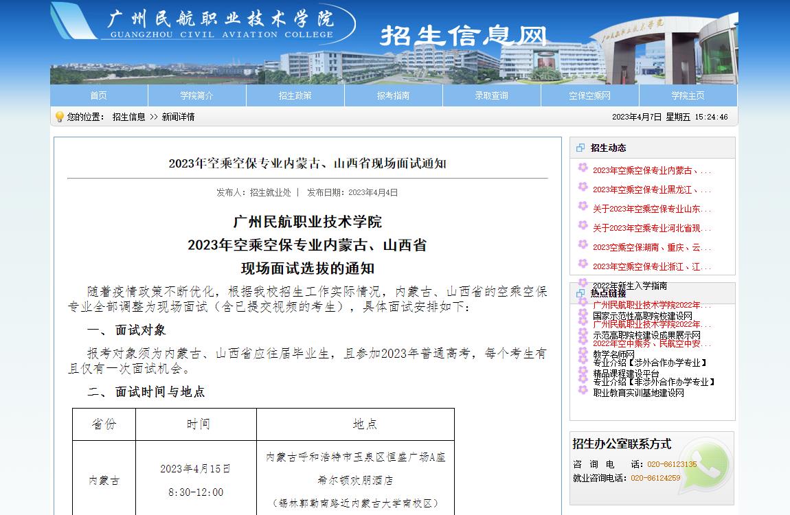Click the section heading 二、面试时间与地点

coord(146,391)
